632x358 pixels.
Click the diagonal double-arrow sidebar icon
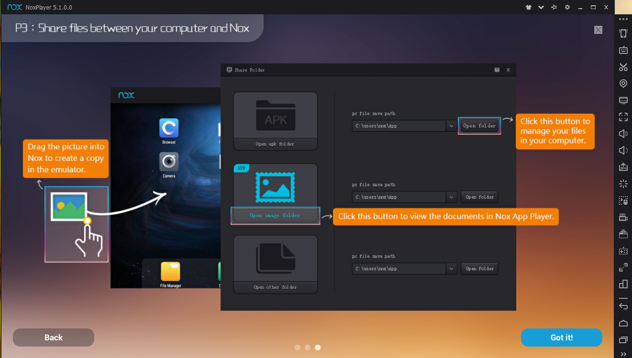623,267
